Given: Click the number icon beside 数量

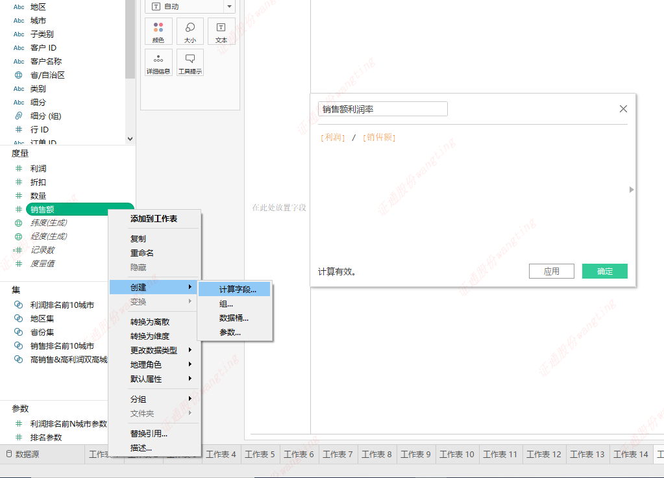Looking at the screenshot, I should (19, 195).
